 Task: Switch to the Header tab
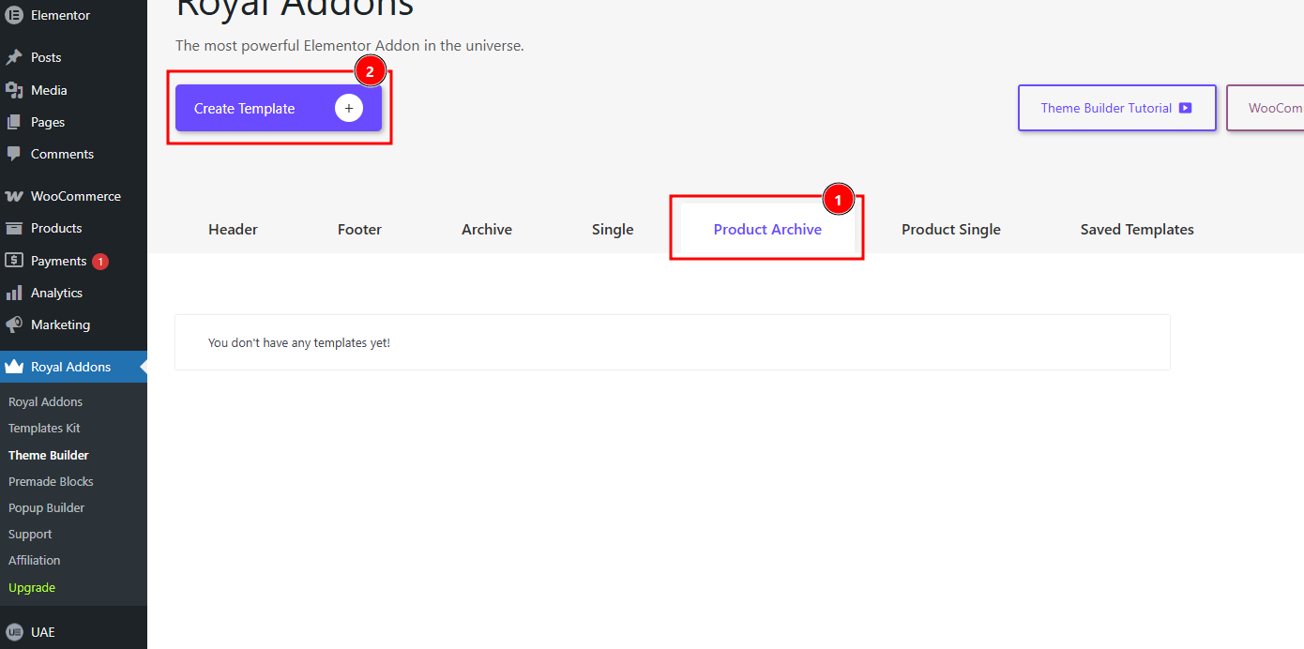pos(233,229)
